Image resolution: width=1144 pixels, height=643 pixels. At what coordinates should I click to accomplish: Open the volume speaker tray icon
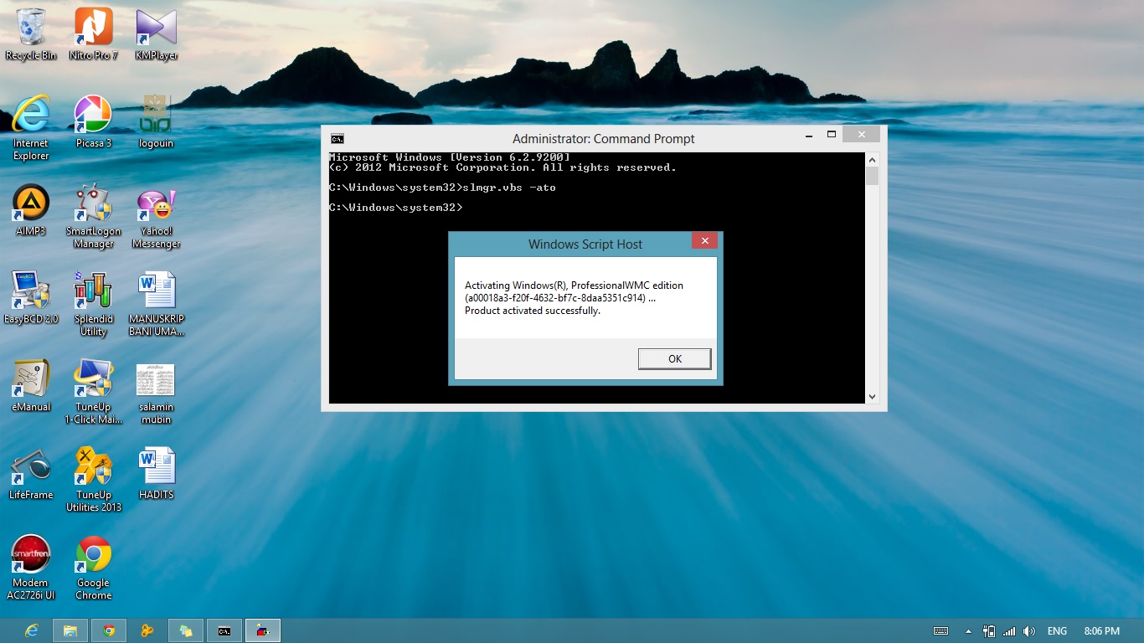pyautogui.click(x=1029, y=630)
